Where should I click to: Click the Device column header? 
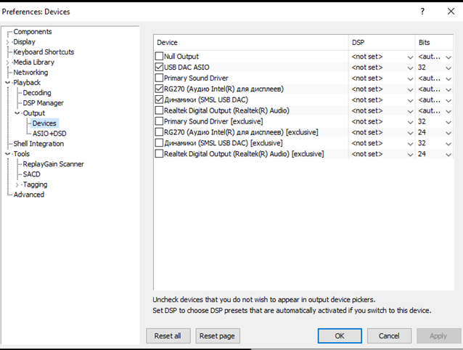[251, 43]
